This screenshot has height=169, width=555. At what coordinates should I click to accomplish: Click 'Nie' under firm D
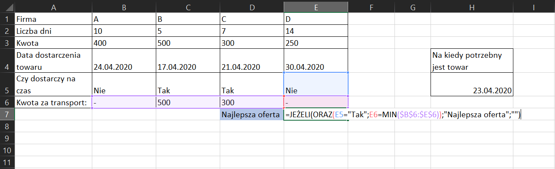[x=316, y=84]
